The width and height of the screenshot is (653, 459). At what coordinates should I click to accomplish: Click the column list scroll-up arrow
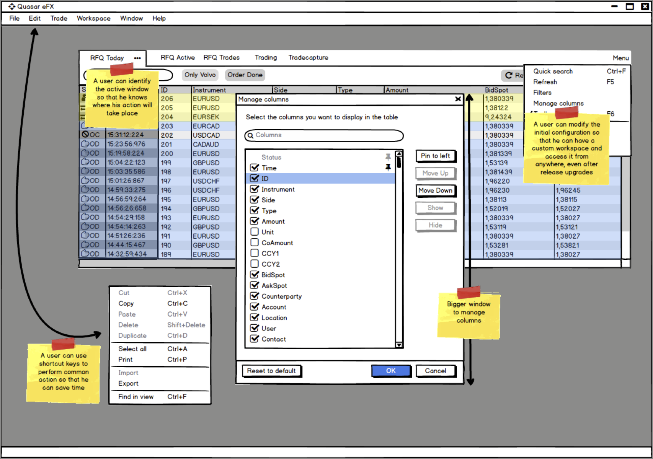pos(399,154)
